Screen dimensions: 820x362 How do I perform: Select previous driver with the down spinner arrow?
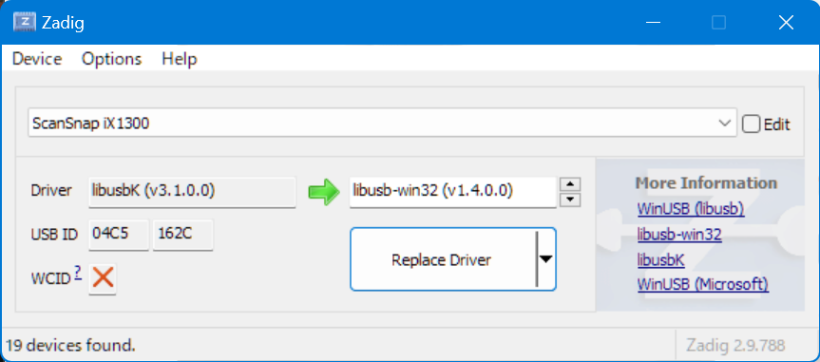click(570, 200)
